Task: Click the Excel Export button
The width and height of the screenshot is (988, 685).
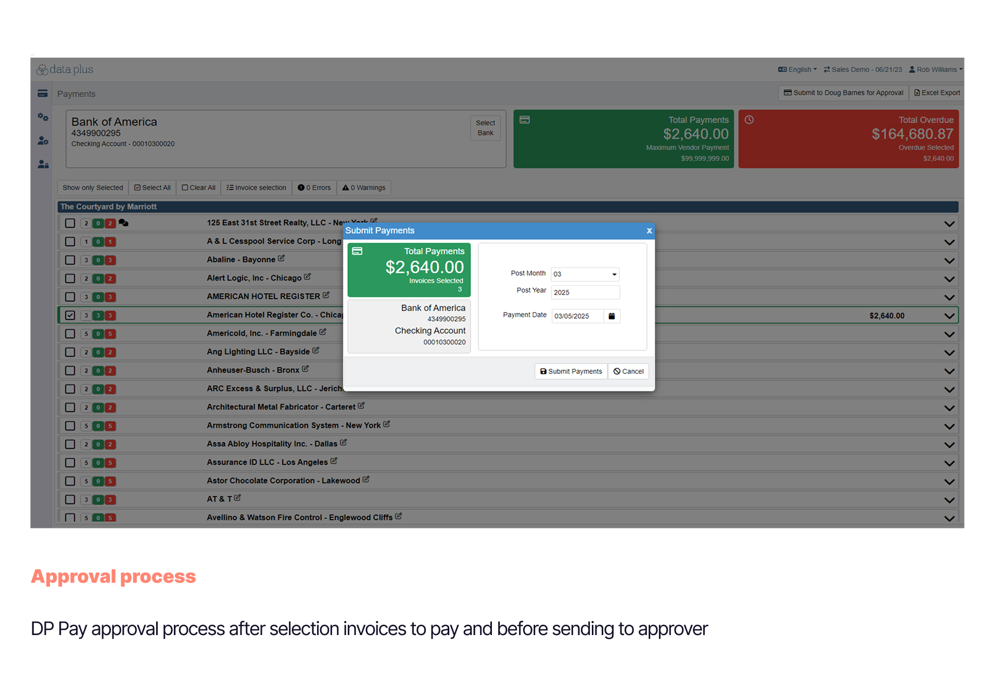Action: coord(937,93)
